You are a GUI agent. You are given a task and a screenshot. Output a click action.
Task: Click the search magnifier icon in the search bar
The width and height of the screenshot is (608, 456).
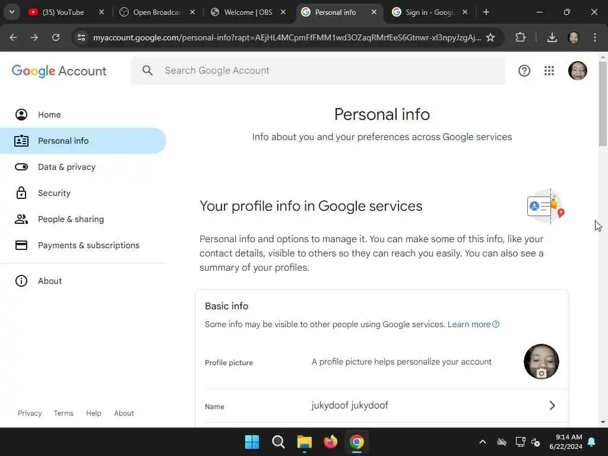click(147, 70)
